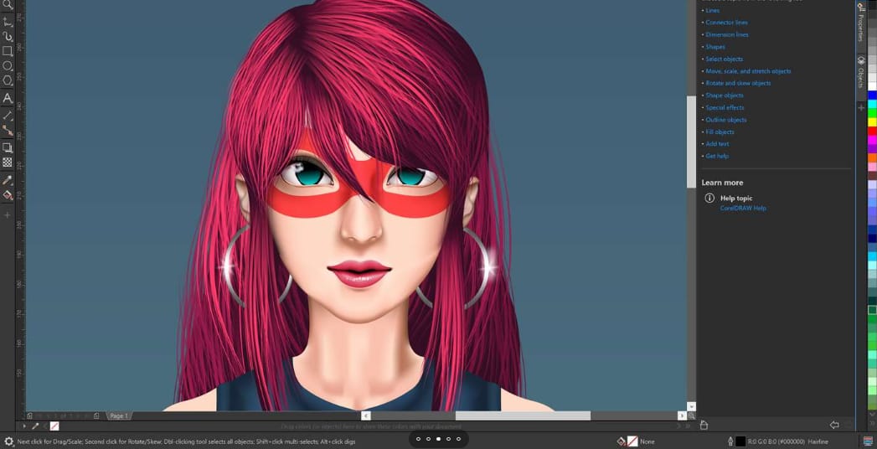Select the Connector tool
877x449 pixels.
[8, 131]
